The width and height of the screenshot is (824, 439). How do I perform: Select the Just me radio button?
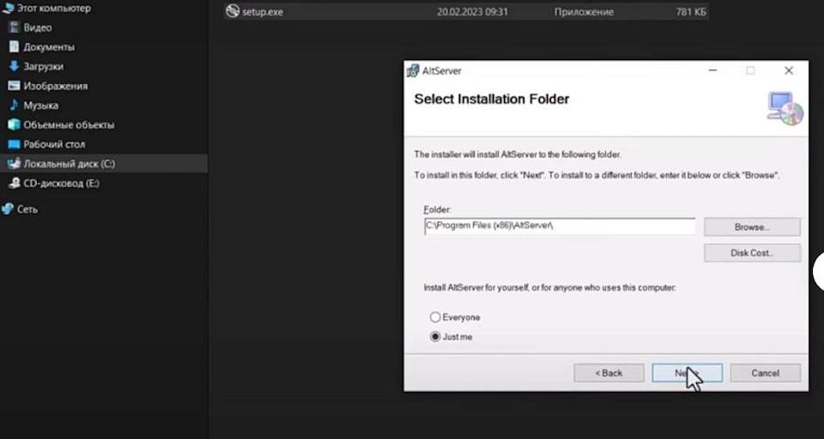click(x=435, y=337)
